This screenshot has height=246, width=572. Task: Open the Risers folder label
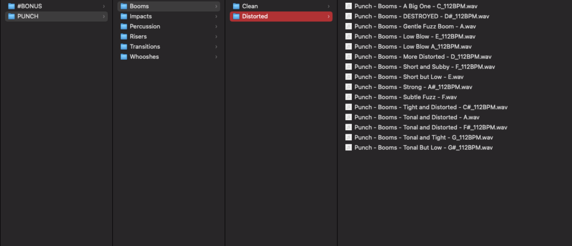tap(139, 36)
